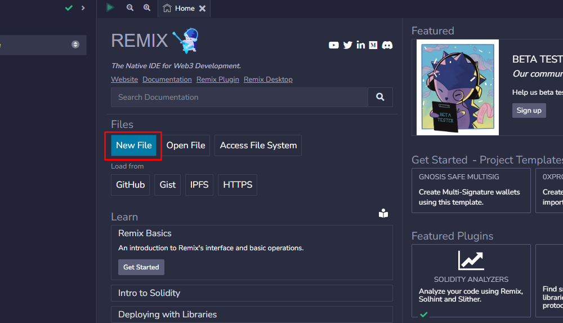Click the green checkmark icon in side panel
The image size is (563, 323).
click(x=69, y=7)
